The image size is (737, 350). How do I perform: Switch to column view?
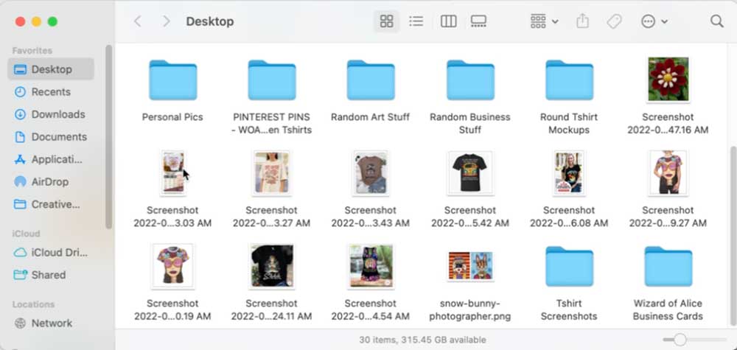pyautogui.click(x=448, y=21)
